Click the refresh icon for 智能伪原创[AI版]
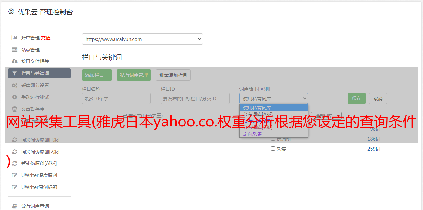Viewport: 423px width, 210px height. click(15, 163)
